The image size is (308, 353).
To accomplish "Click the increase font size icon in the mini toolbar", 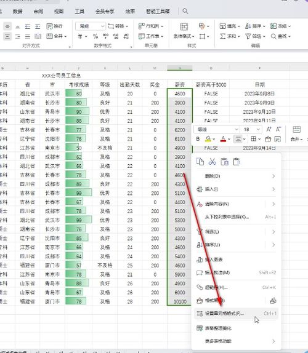I will coord(269,129).
